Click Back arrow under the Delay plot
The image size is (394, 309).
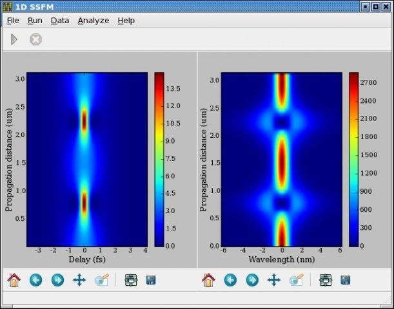pyautogui.click(x=36, y=280)
